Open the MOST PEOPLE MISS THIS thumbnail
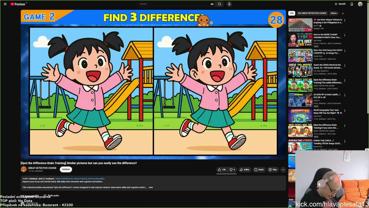The width and height of the screenshot is (369, 208). (300, 130)
